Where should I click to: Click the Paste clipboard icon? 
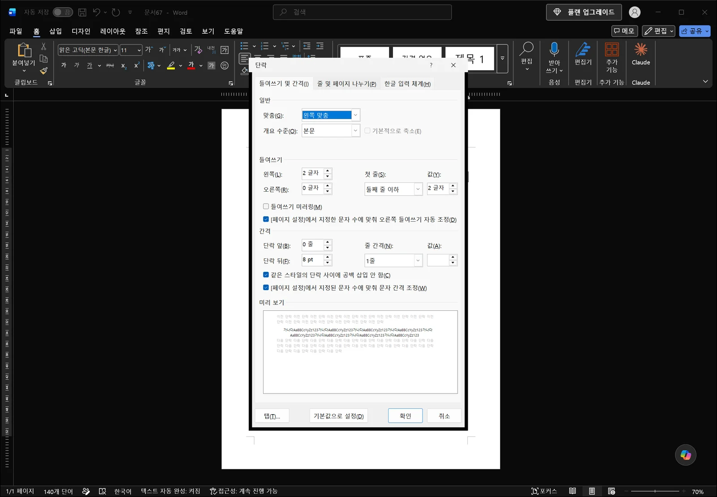point(24,50)
